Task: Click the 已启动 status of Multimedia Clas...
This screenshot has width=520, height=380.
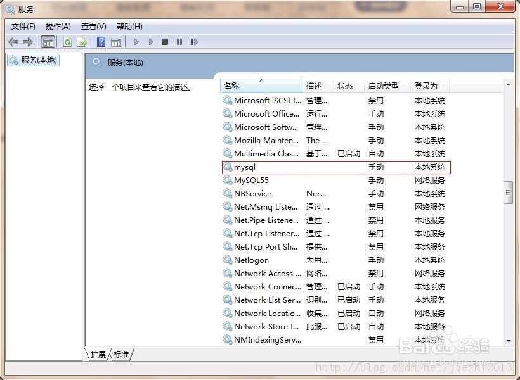Action: (349, 154)
